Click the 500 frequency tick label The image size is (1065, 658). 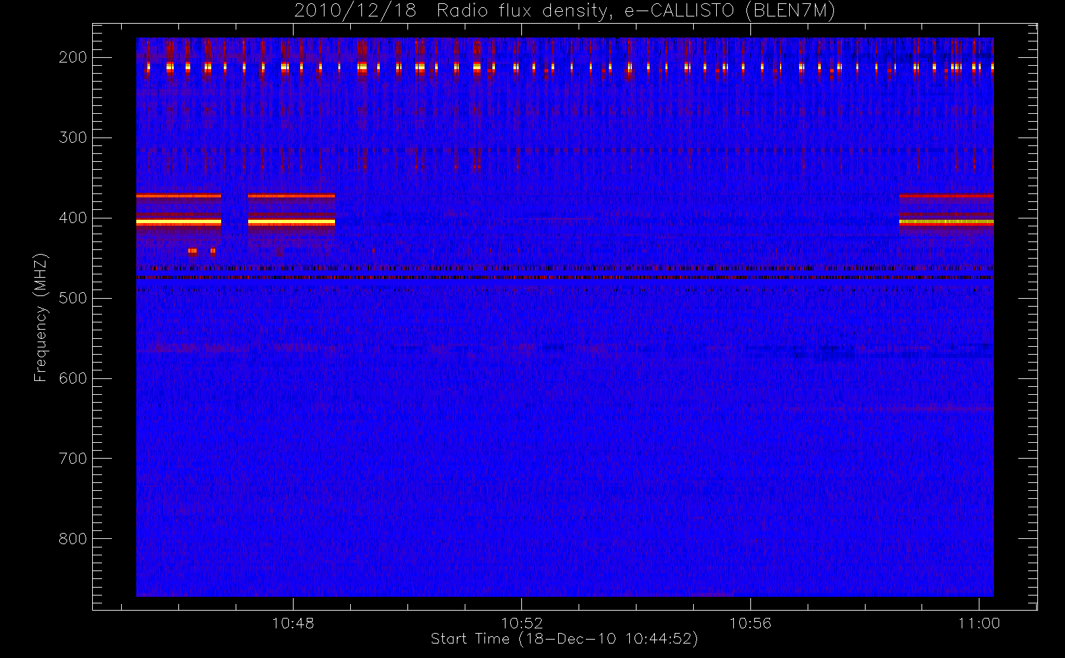(73, 298)
